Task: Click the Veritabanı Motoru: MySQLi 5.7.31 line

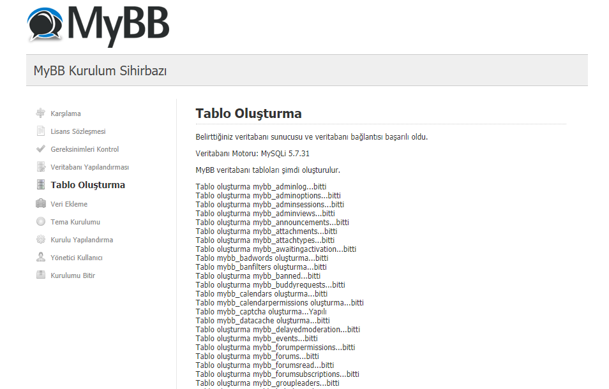Action: pos(252,154)
